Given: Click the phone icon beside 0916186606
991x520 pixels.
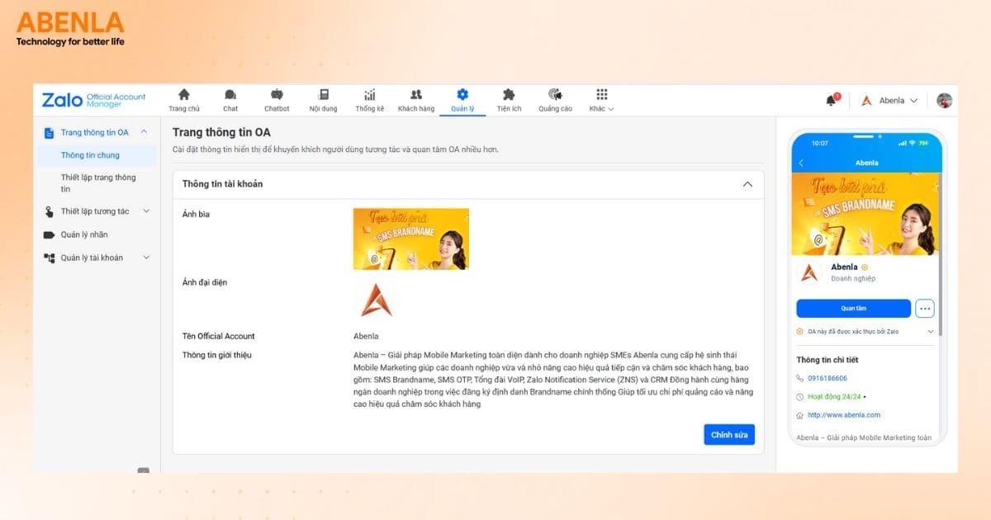Looking at the screenshot, I should [800, 377].
